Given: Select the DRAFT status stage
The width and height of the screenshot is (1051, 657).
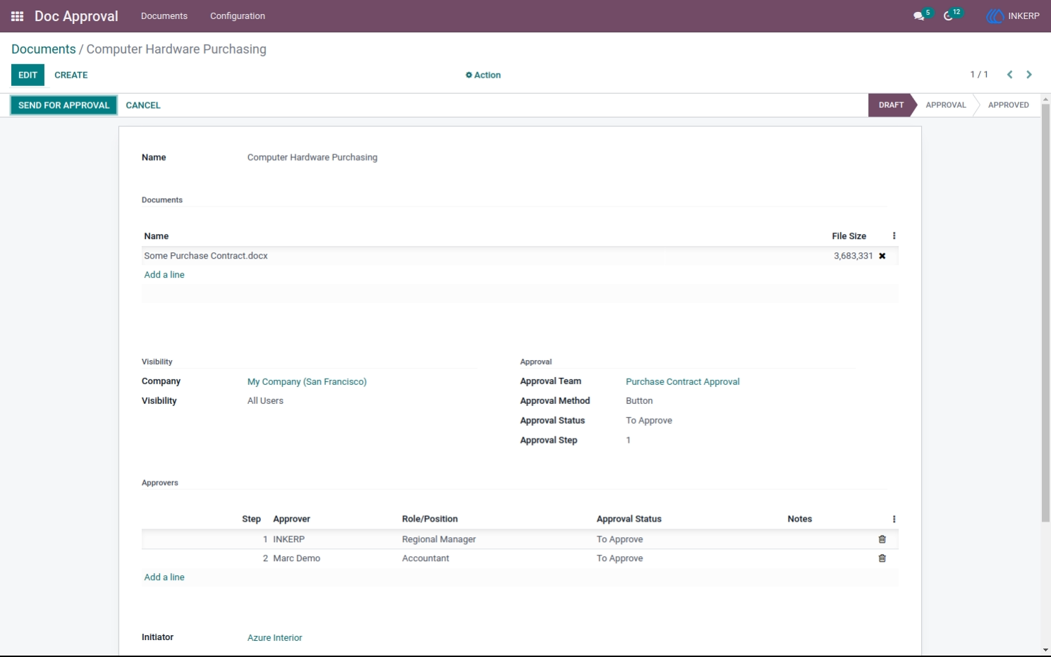Looking at the screenshot, I should tap(891, 105).
